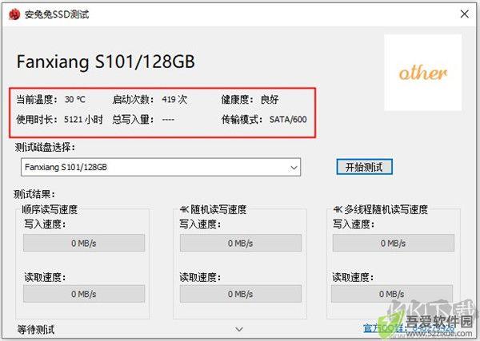Click the 5121 小时 usage time value
Image resolution: width=480 pixels, height=341 pixels.
(x=83, y=119)
